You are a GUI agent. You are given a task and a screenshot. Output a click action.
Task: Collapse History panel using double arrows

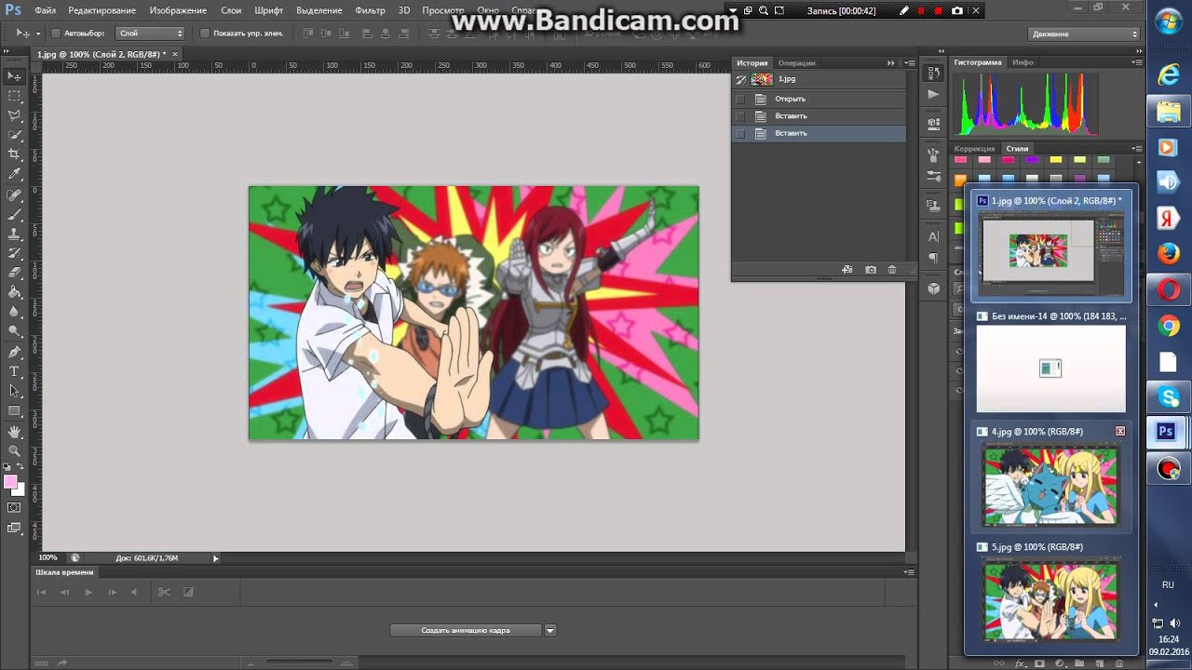coord(891,63)
